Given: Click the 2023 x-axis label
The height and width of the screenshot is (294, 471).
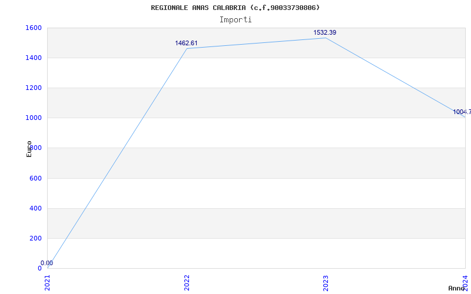Looking at the screenshot, I should pyautogui.click(x=326, y=283).
